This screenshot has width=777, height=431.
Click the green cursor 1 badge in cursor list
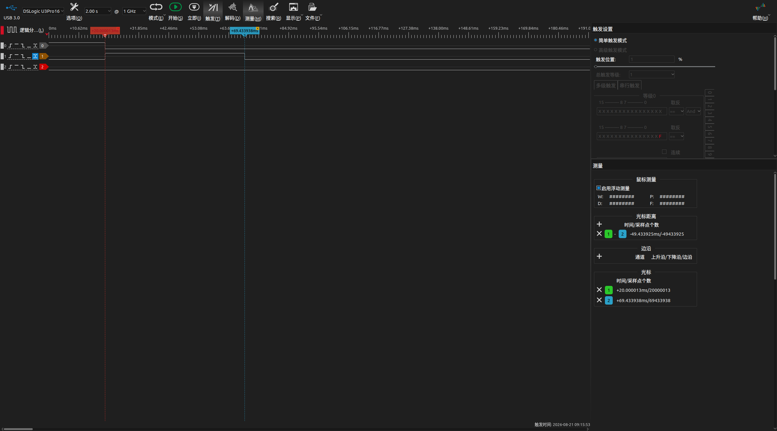coord(608,290)
